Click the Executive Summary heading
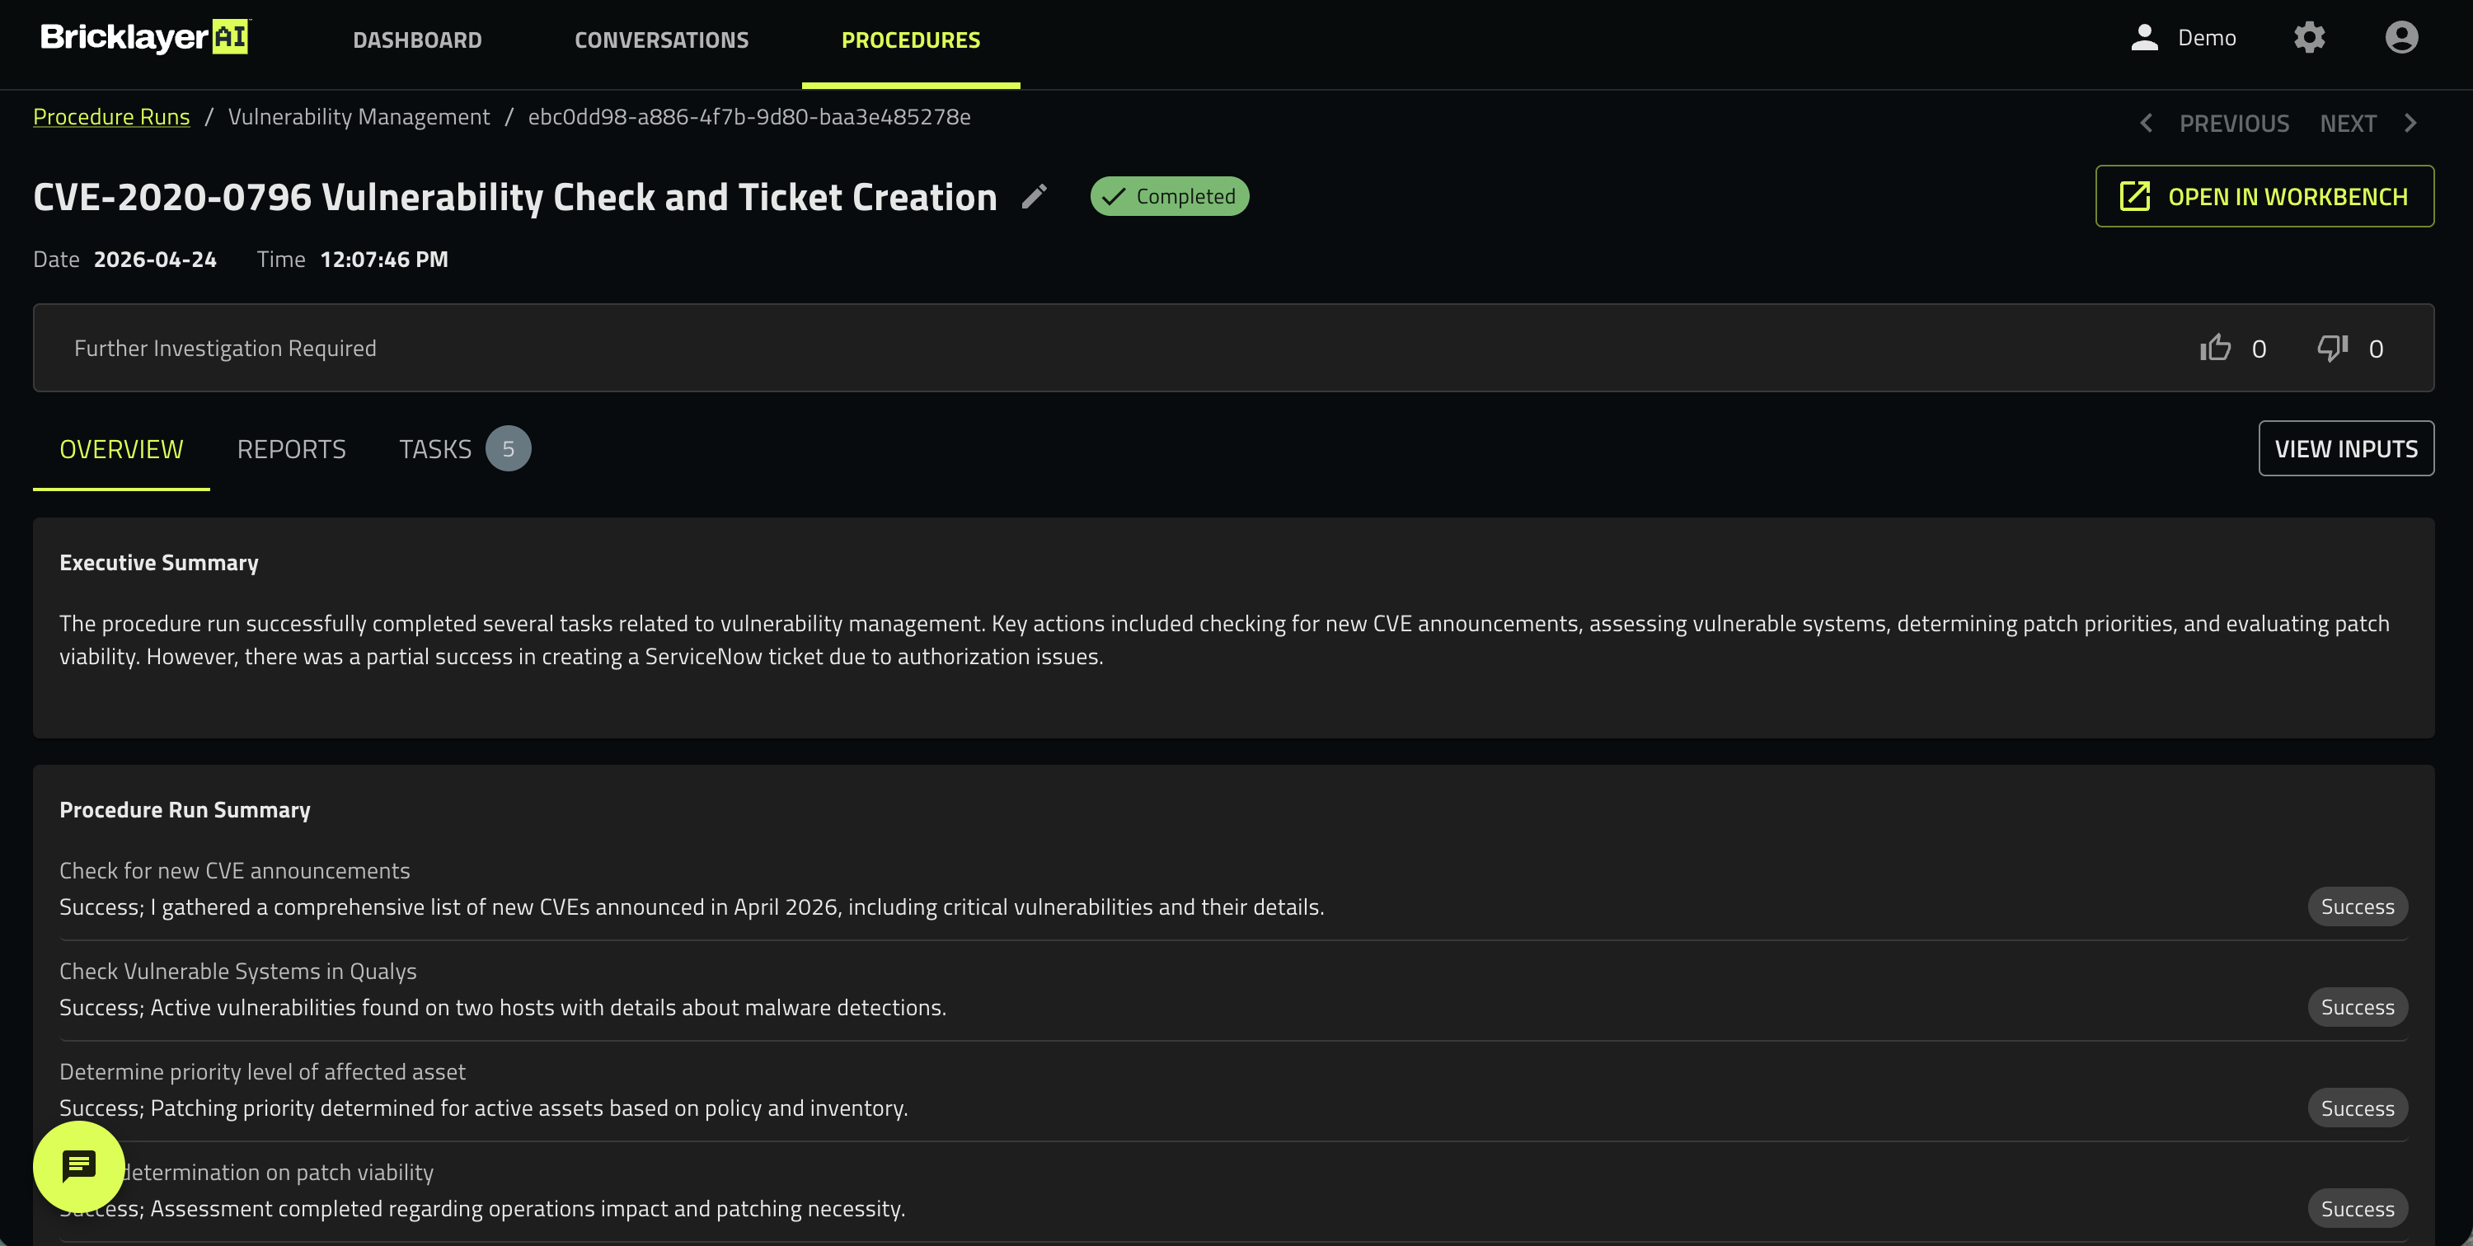 tap(158, 563)
